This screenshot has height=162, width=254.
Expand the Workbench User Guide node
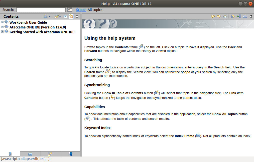[x=2, y=22]
